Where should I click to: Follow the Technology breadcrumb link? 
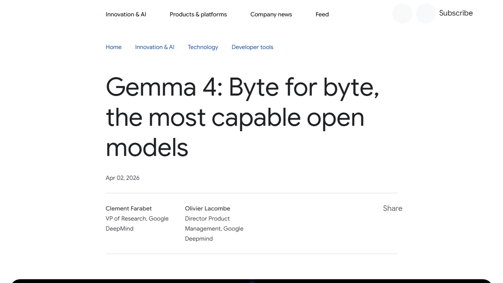[x=203, y=47]
